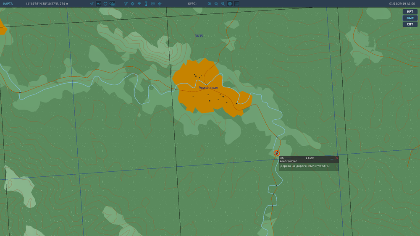420x236 pixels.
Task: Click the КАРТА title label
Action: pyautogui.click(x=8, y=4)
